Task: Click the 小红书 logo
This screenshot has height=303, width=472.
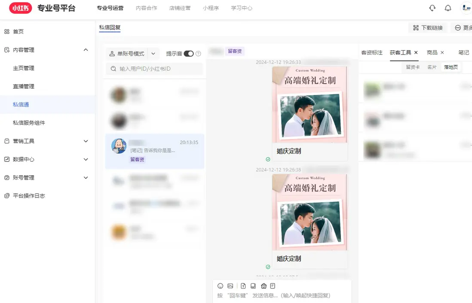Action: (x=21, y=8)
